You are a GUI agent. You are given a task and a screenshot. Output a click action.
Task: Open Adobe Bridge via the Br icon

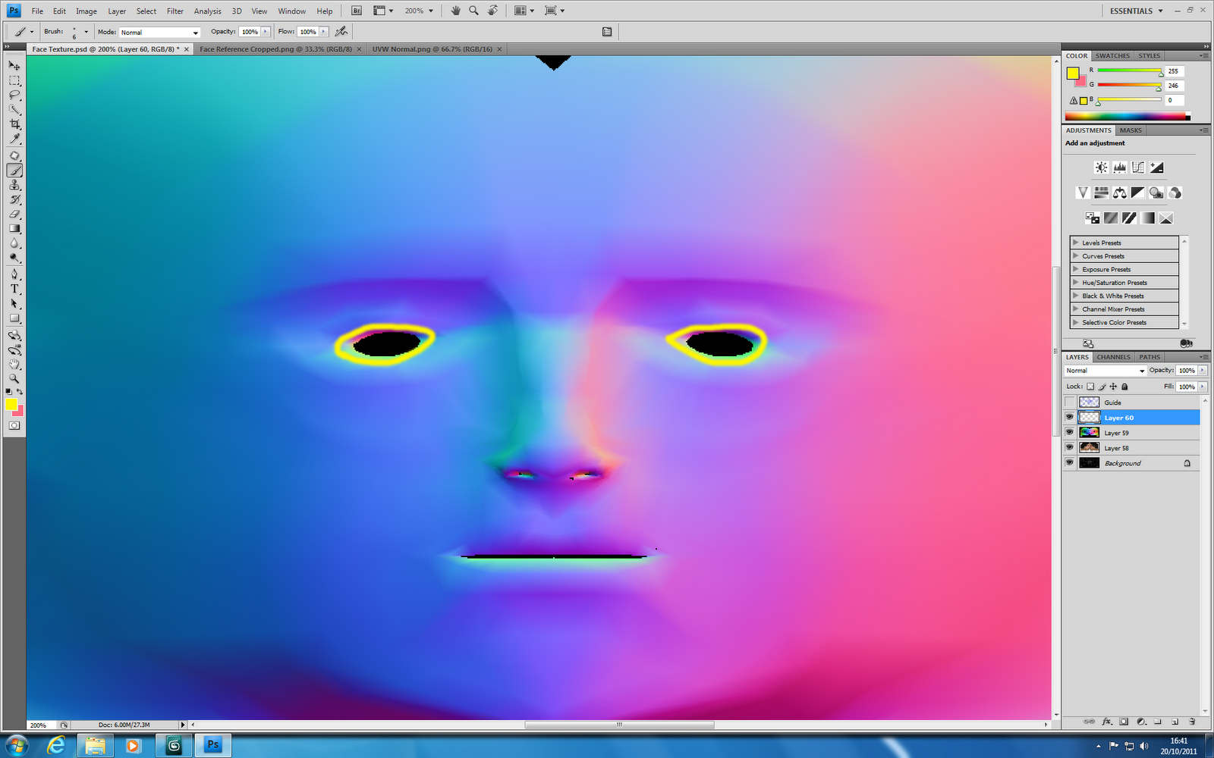click(x=355, y=11)
